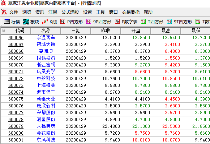Sort by the 名称 column header
The image size is (210, 144).
46,31
